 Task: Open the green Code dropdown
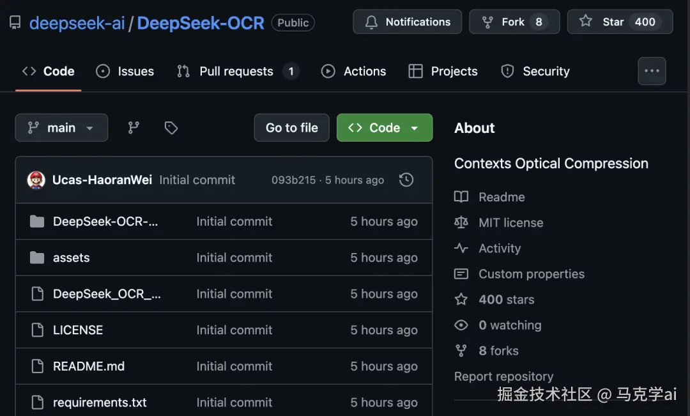pyautogui.click(x=384, y=128)
